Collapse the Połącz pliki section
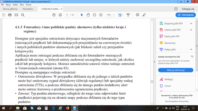 pyautogui.click(x=191, y=50)
